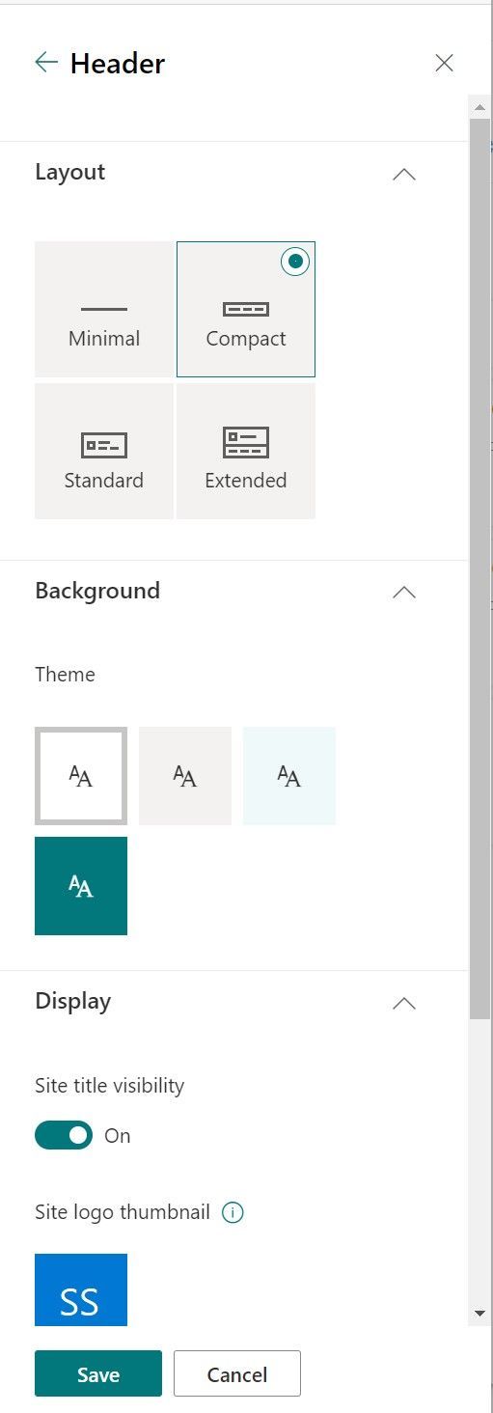Save the header settings

click(x=98, y=1373)
